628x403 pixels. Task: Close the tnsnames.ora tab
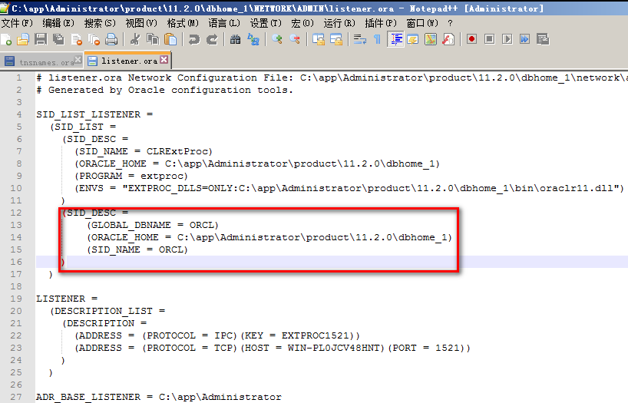(x=78, y=60)
